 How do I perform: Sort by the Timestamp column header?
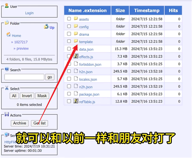point(147,11)
